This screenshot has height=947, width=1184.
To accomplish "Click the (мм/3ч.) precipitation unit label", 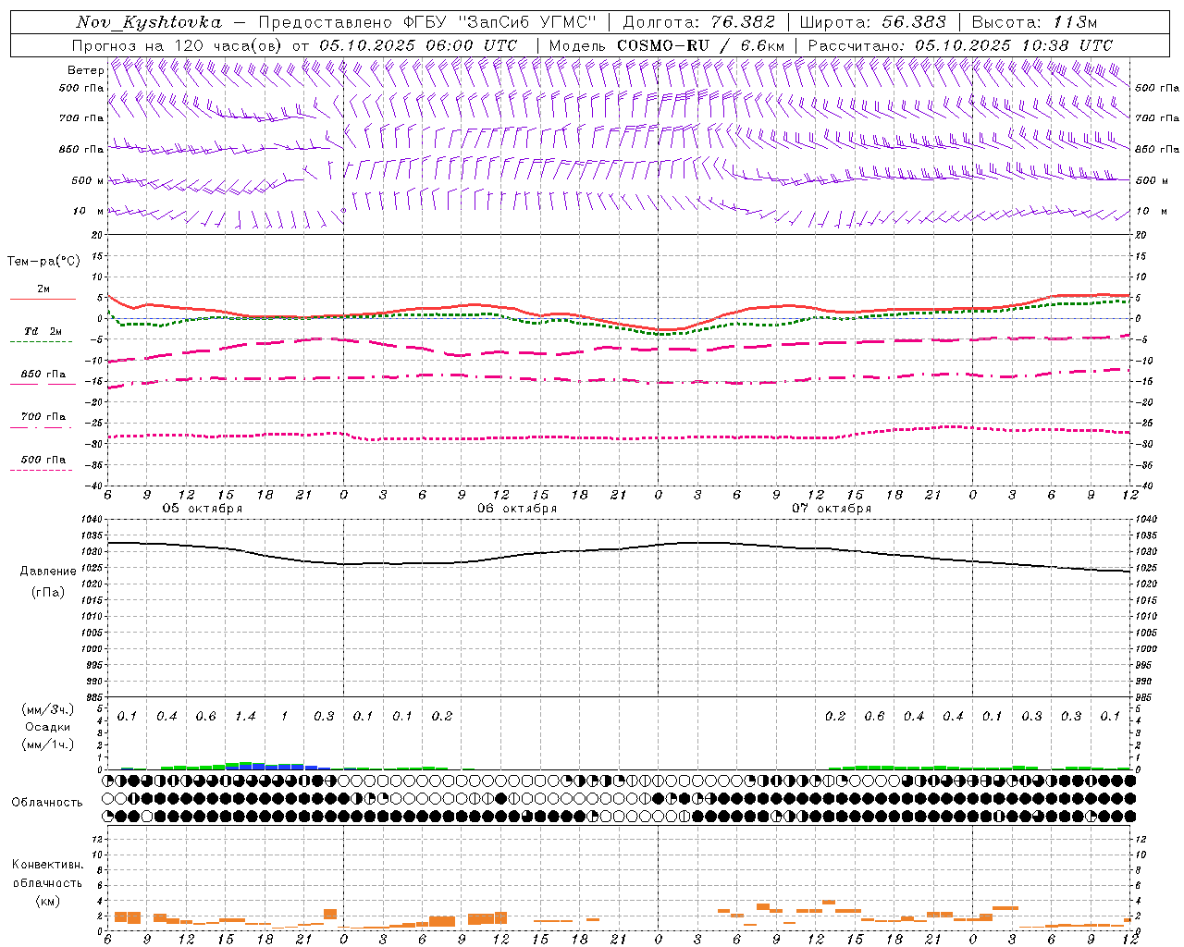I will coord(48,709).
